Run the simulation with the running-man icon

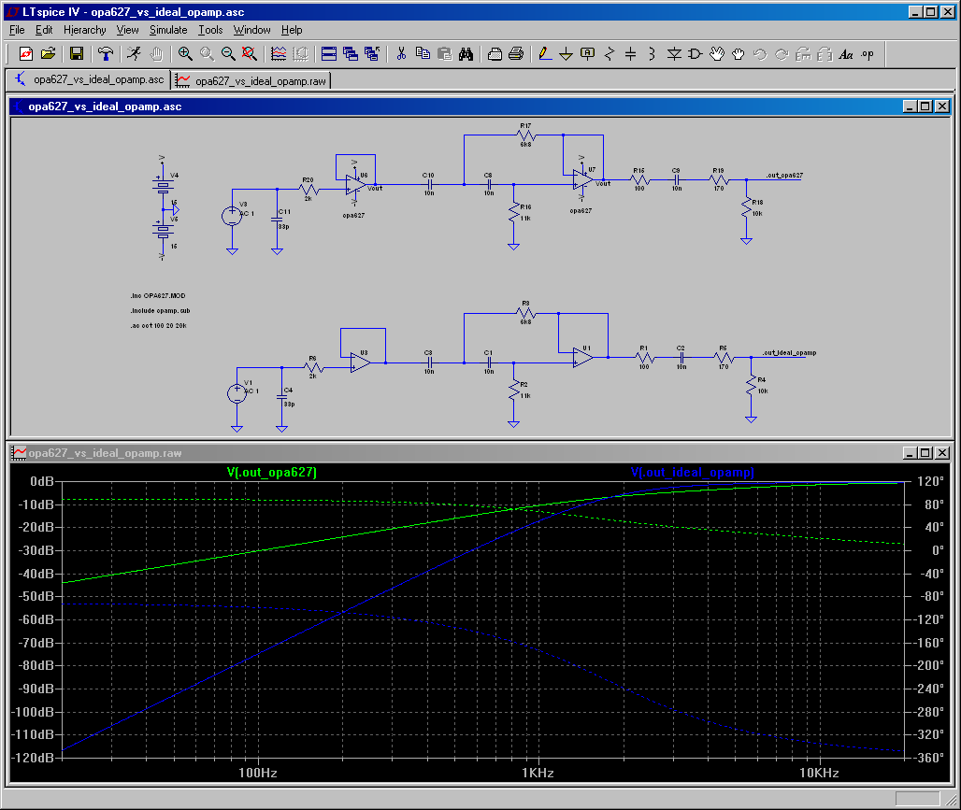click(135, 54)
